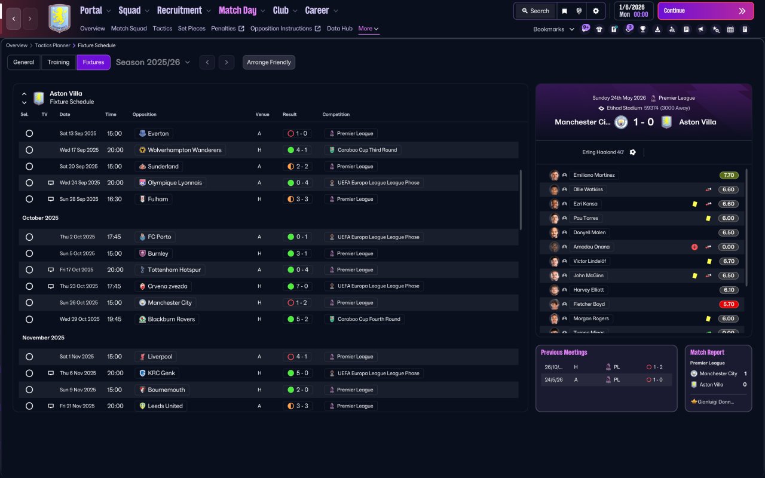Go to the previous season arrow button
Image resolution: width=765 pixels, height=478 pixels.
click(x=207, y=62)
